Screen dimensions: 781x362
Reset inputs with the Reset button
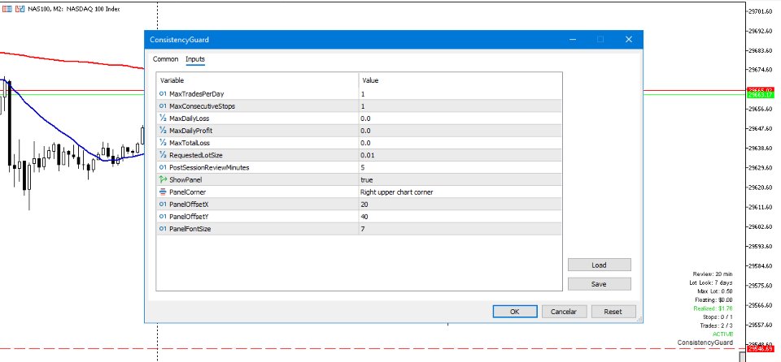click(x=613, y=312)
